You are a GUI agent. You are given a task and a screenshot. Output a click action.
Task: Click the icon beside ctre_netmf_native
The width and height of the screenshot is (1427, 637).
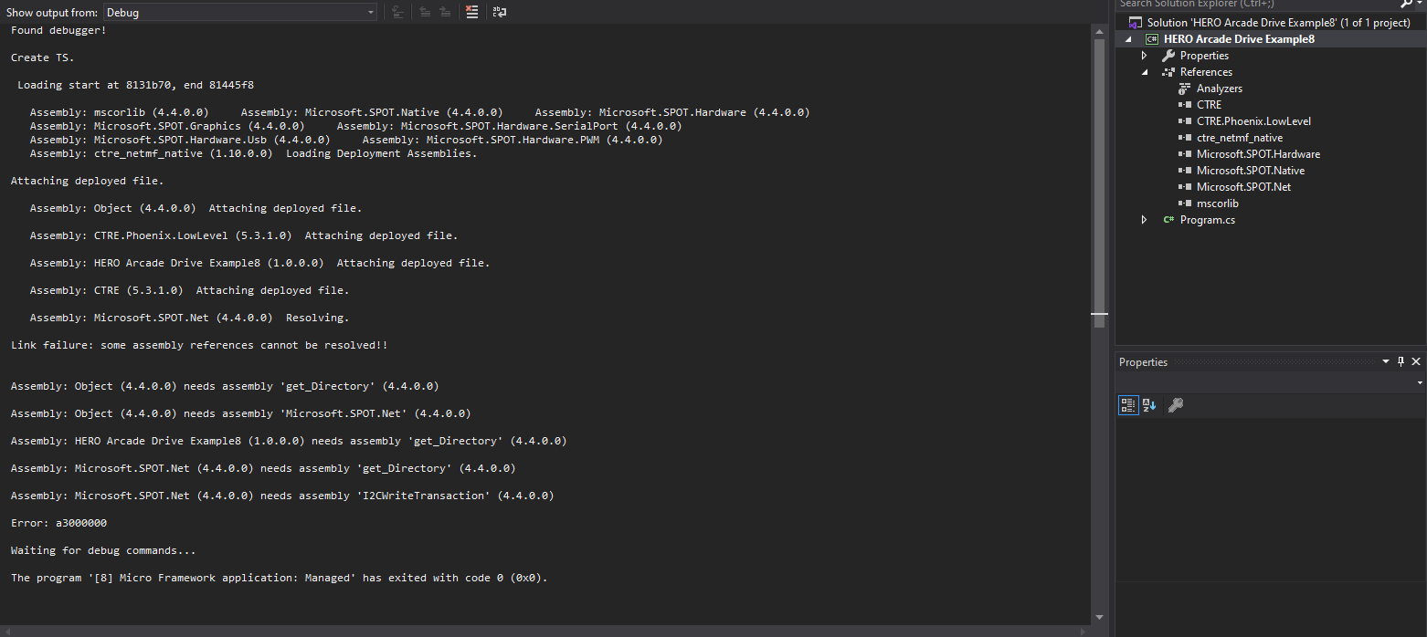pos(1185,138)
